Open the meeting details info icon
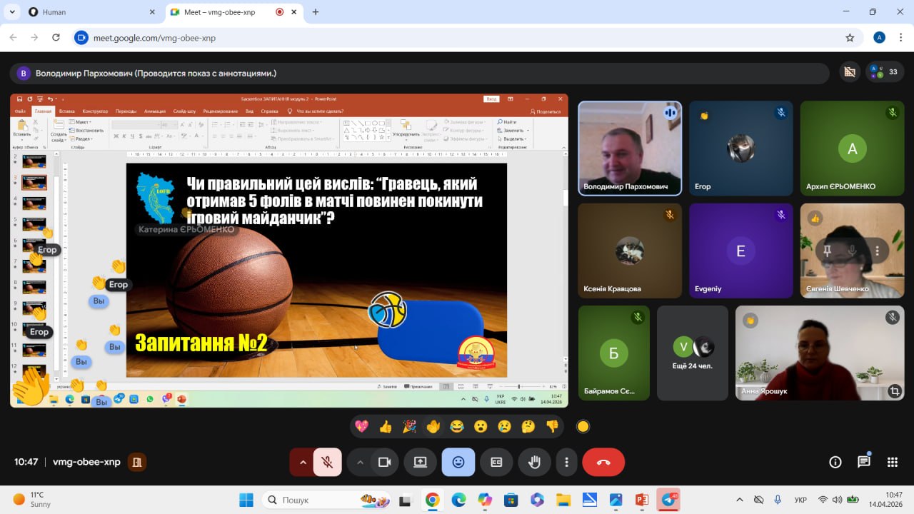This screenshot has width=914, height=514. click(x=835, y=462)
